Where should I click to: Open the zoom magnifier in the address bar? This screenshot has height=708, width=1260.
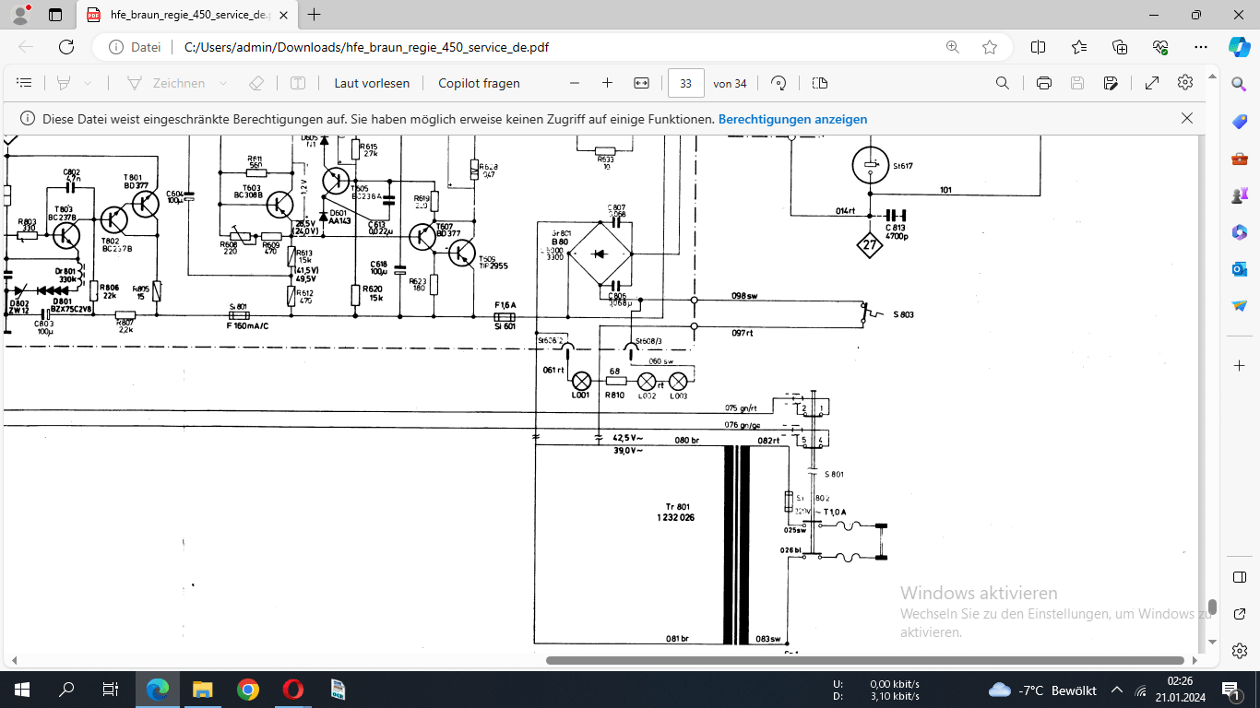point(953,47)
